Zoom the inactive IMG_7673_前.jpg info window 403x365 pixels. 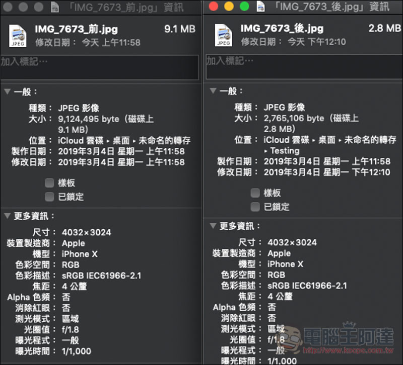[x=39, y=7]
